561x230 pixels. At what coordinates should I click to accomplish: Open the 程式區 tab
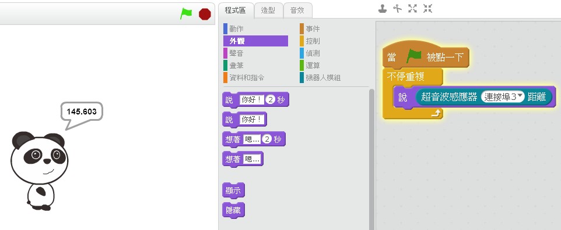click(236, 10)
